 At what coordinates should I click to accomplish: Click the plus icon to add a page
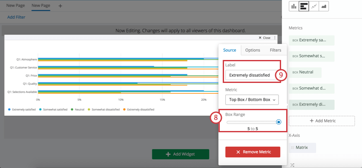60,6
